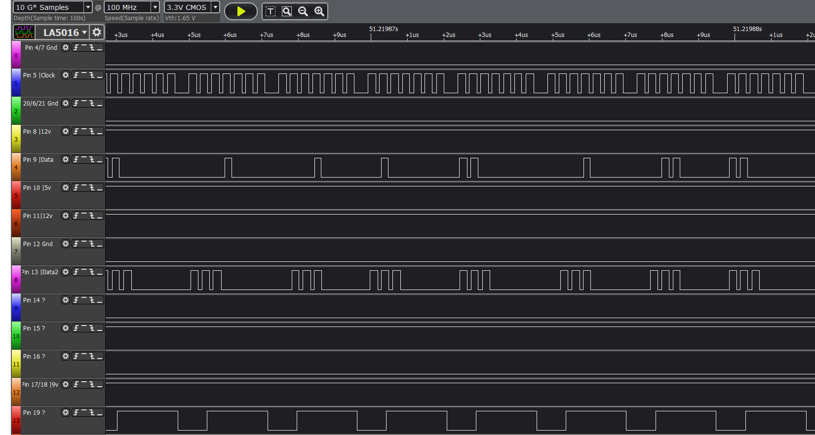Viewport: 815px width, 435px height.
Task: Select the Pin 13 |Data2 channel label
Action: point(40,272)
